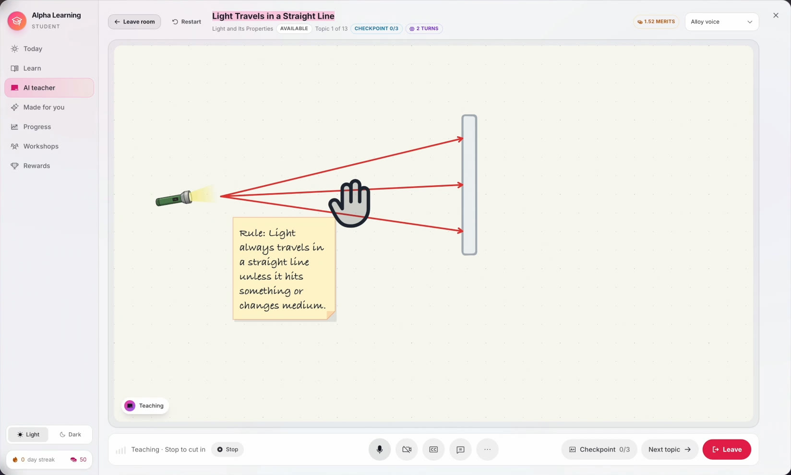This screenshot has width=791, height=475.
Task: Click the lesson title Light Travels heading
Action: (x=273, y=16)
